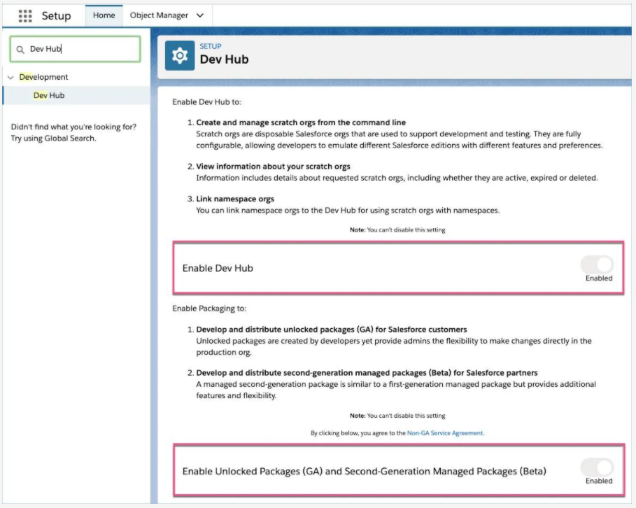Focus the Quick Find box containing Dev Hub
Screen dimensions: 636x508
click(x=75, y=49)
